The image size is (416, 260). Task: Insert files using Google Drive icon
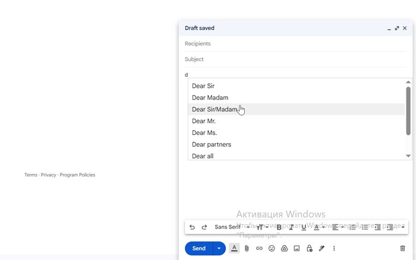point(284,249)
